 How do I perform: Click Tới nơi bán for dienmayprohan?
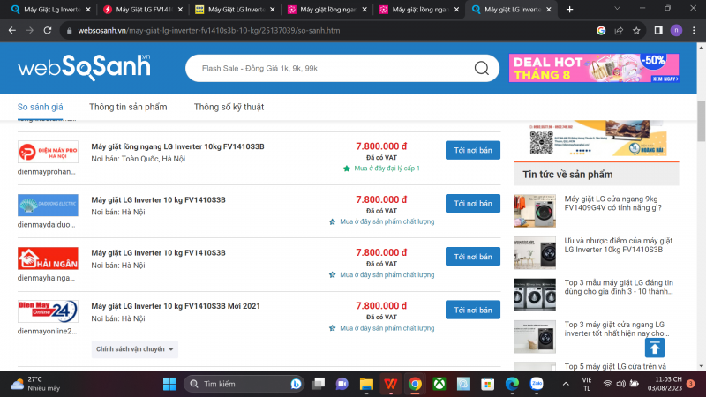coord(473,150)
